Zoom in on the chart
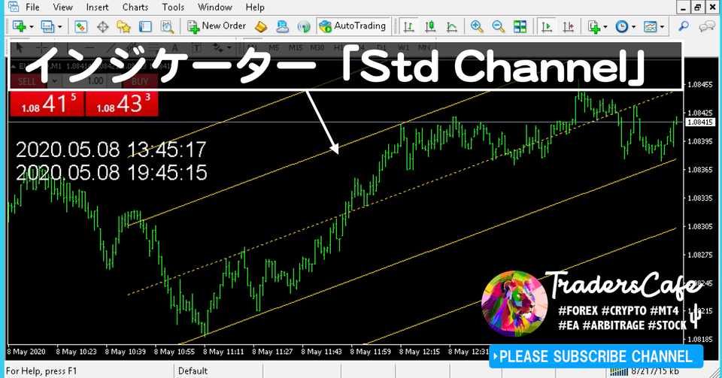 pyautogui.click(x=477, y=26)
